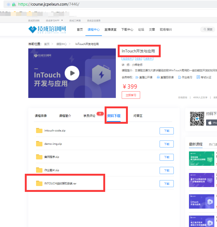Click the 作业练习 privilege icon
The width and height of the screenshot is (217, 227).
(x=179, y=77)
